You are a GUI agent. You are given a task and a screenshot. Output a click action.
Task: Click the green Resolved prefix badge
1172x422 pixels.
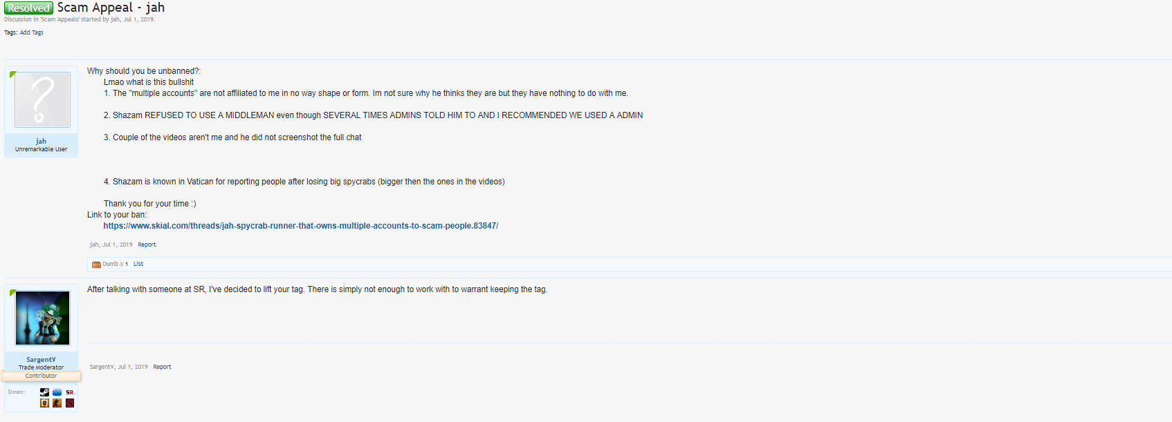(x=28, y=8)
